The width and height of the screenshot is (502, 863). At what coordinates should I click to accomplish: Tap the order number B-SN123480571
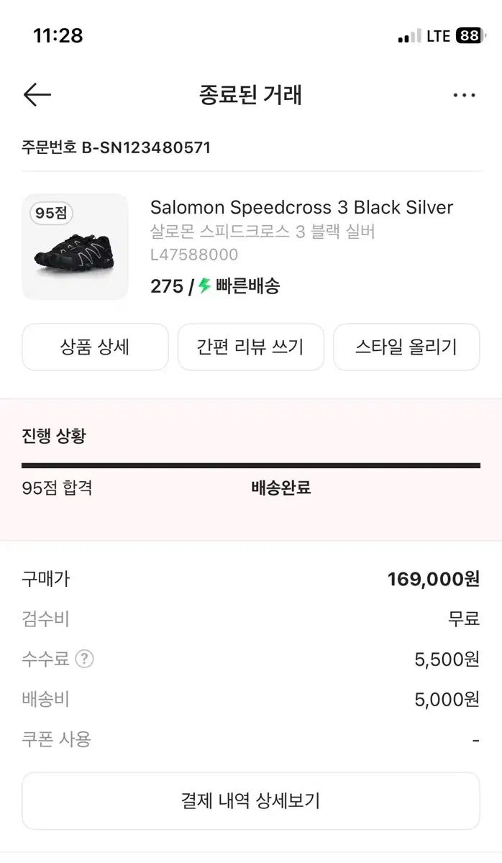point(115,148)
